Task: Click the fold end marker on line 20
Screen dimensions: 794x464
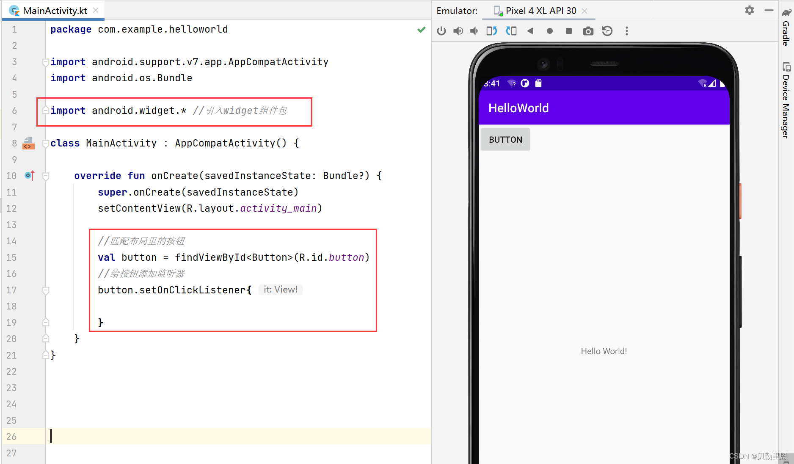Action: click(46, 338)
